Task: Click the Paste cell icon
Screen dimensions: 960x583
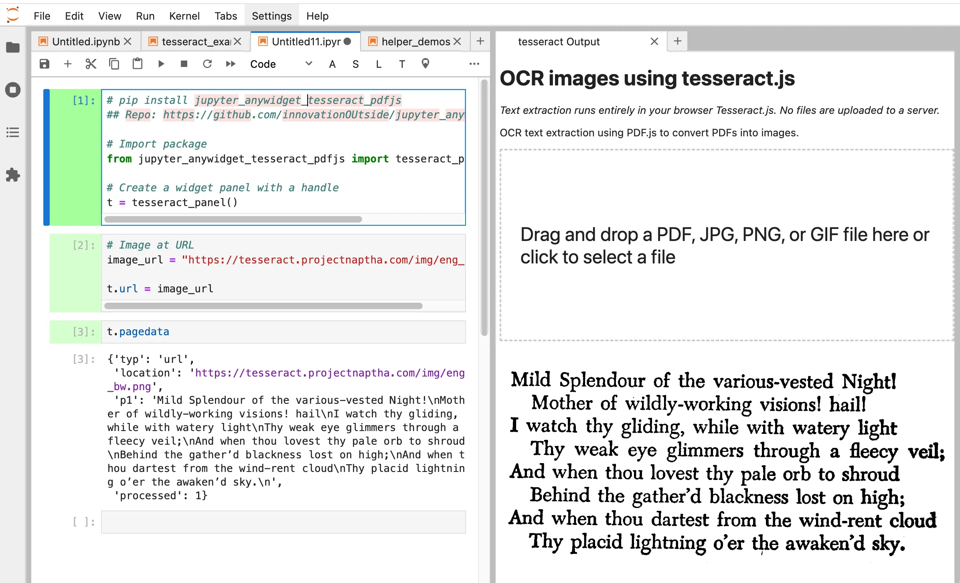Action: 137,64
